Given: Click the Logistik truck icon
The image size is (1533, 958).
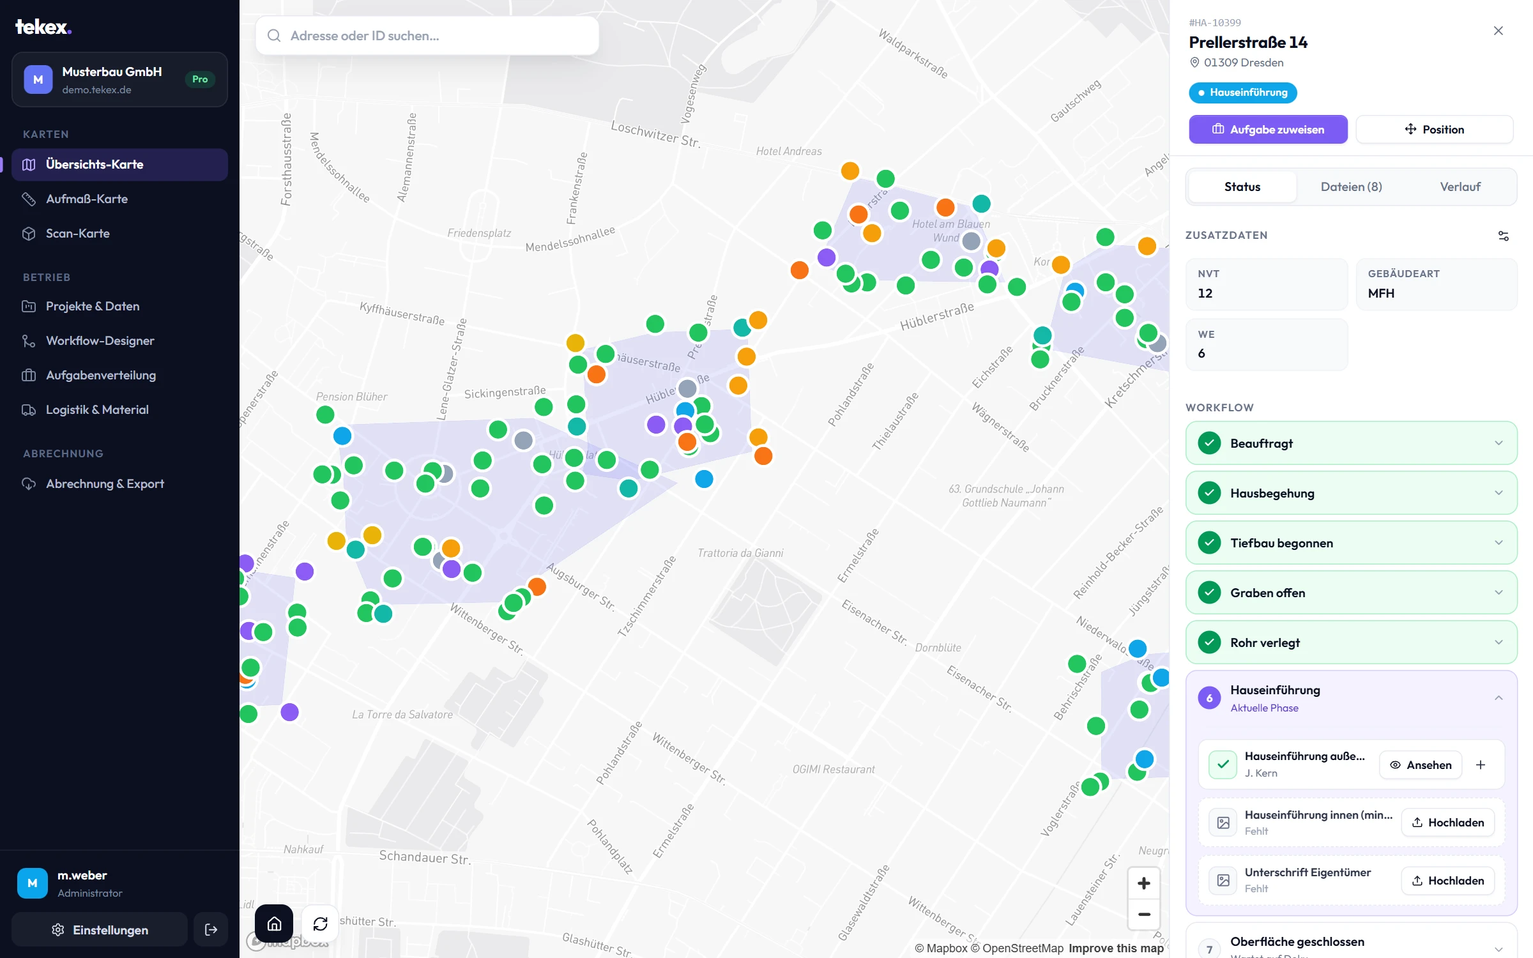Looking at the screenshot, I should pyautogui.click(x=29, y=409).
